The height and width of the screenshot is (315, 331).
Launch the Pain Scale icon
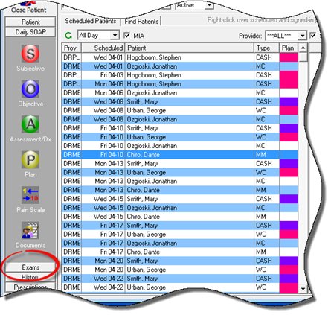point(30,195)
